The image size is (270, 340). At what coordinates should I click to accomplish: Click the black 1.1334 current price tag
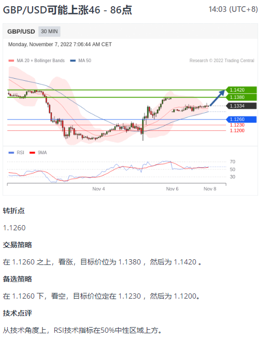pos(241,106)
